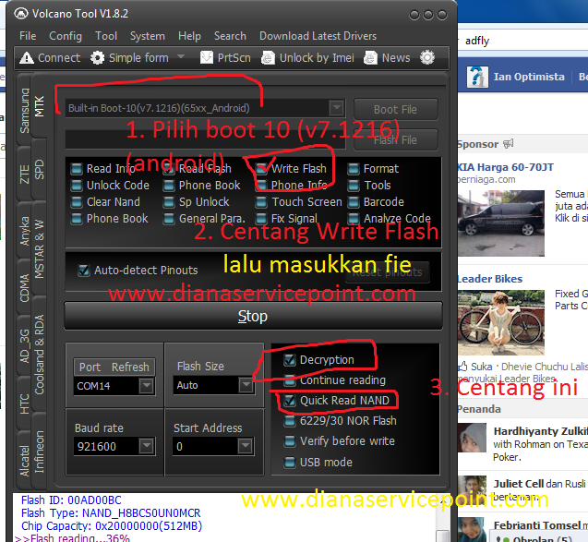Toggle the 6229/30 NOR Flash checkbox

tap(290, 421)
